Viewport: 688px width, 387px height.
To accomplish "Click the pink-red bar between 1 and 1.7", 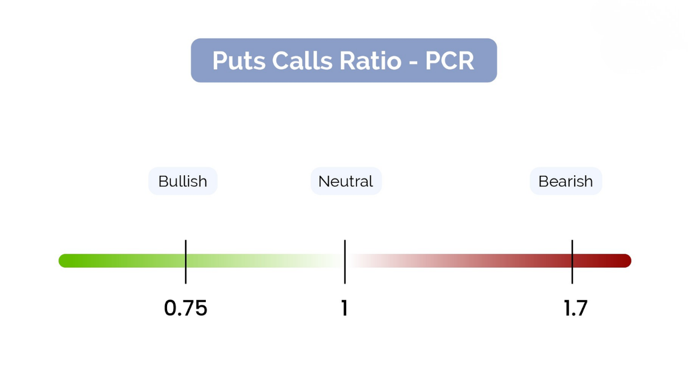I will [x=457, y=261].
